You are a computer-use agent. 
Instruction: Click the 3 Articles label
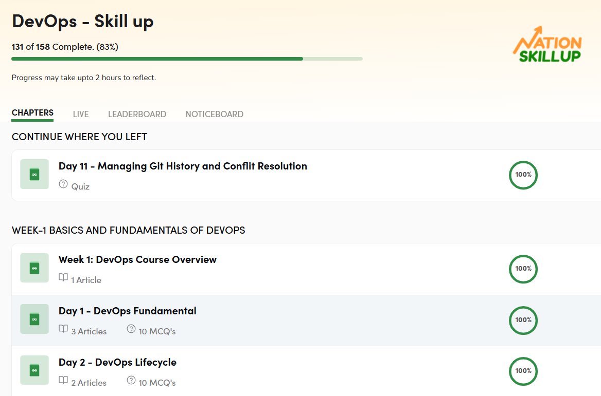(x=89, y=331)
